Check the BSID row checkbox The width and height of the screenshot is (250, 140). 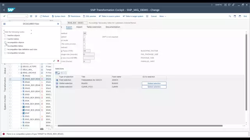click(11, 94)
